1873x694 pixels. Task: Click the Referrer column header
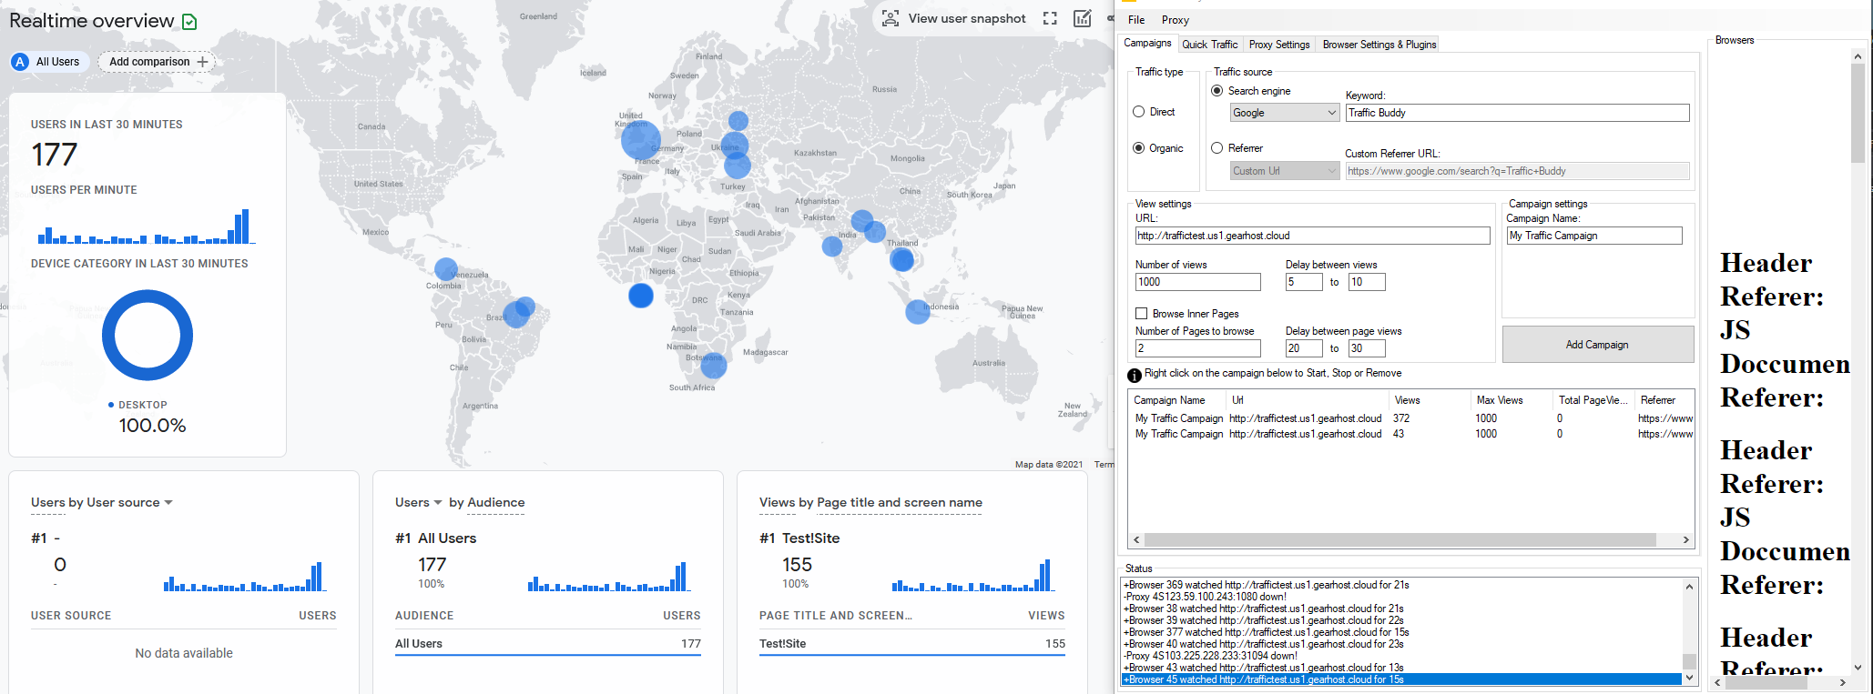tap(1664, 400)
